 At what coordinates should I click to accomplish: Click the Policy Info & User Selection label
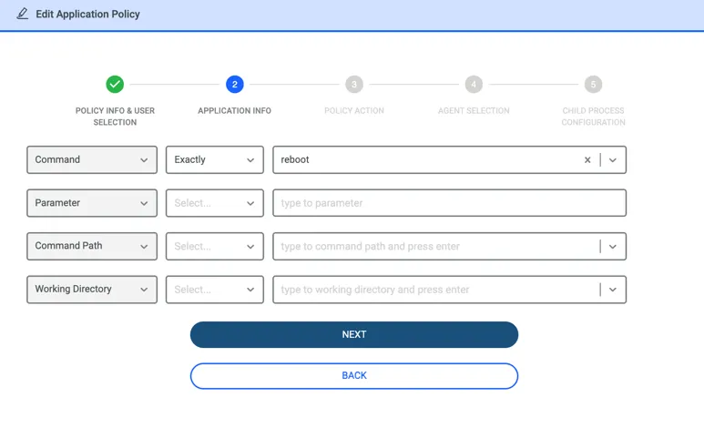click(x=115, y=117)
